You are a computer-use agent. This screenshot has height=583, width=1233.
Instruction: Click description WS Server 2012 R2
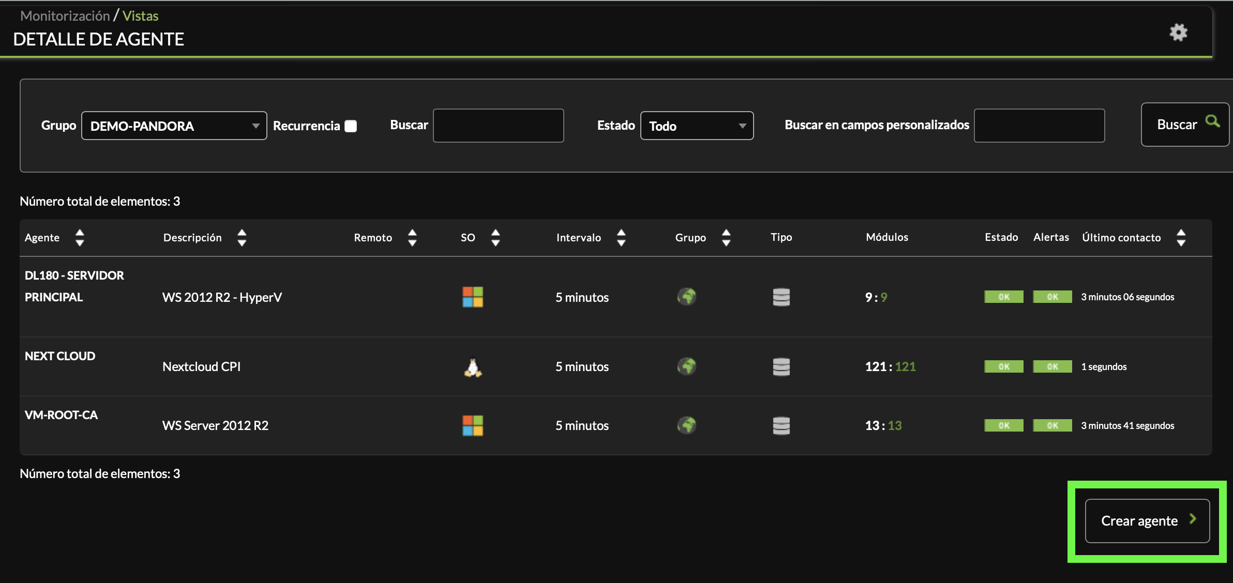[215, 425]
